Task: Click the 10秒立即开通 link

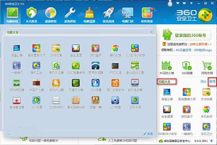Action: 200,44
